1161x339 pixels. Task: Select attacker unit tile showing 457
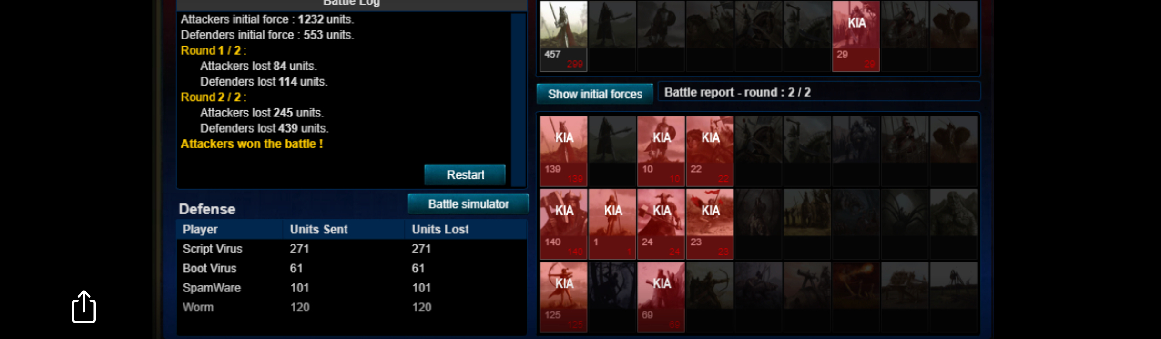coord(563,36)
